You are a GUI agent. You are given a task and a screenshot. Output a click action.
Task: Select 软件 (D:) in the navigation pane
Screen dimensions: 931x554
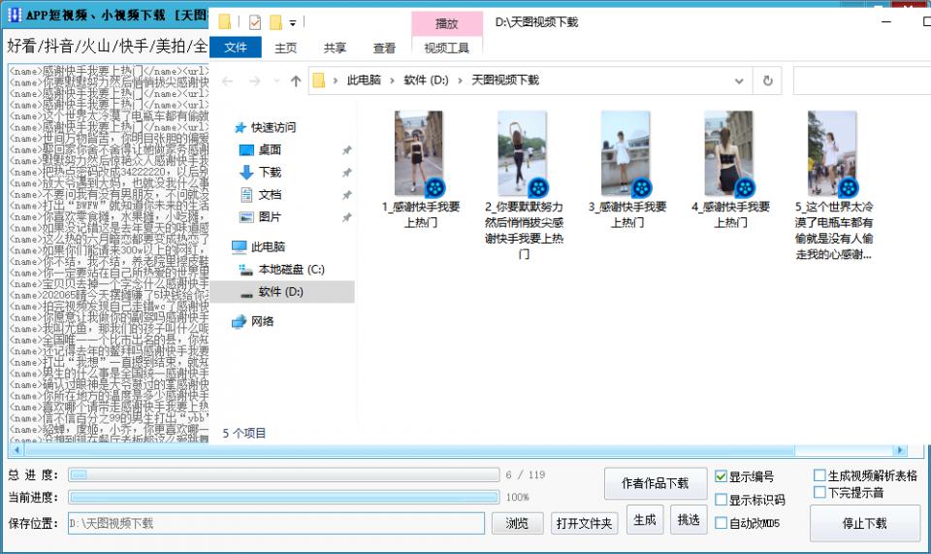pos(282,291)
